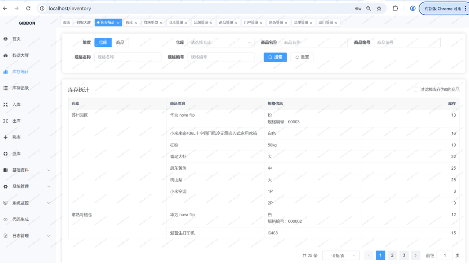
Task: Select 仓库 dimension option
Action: (103, 43)
